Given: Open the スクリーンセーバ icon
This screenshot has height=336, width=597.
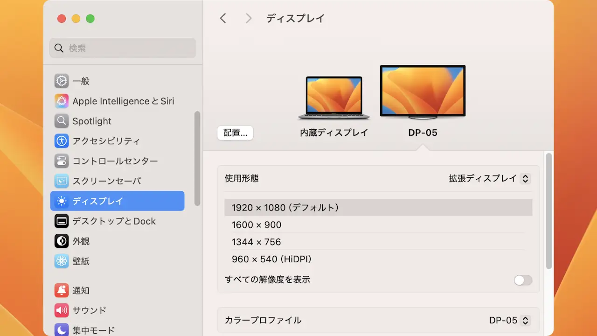Looking at the screenshot, I should pyautogui.click(x=62, y=181).
